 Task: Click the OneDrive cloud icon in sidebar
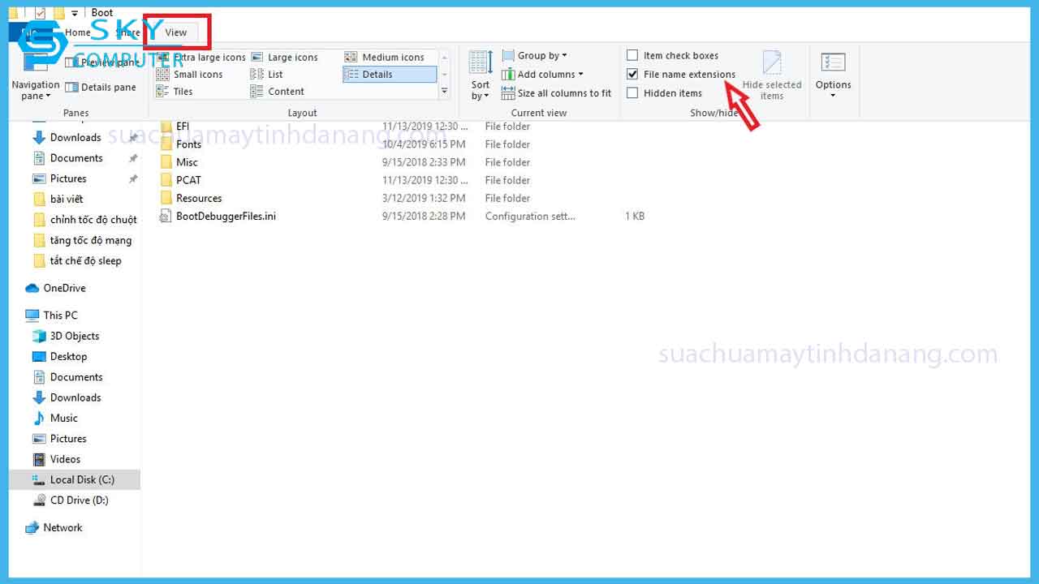pyautogui.click(x=32, y=288)
